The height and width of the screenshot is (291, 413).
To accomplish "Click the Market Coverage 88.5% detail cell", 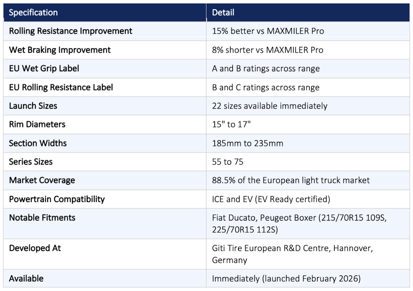I will [x=291, y=180].
